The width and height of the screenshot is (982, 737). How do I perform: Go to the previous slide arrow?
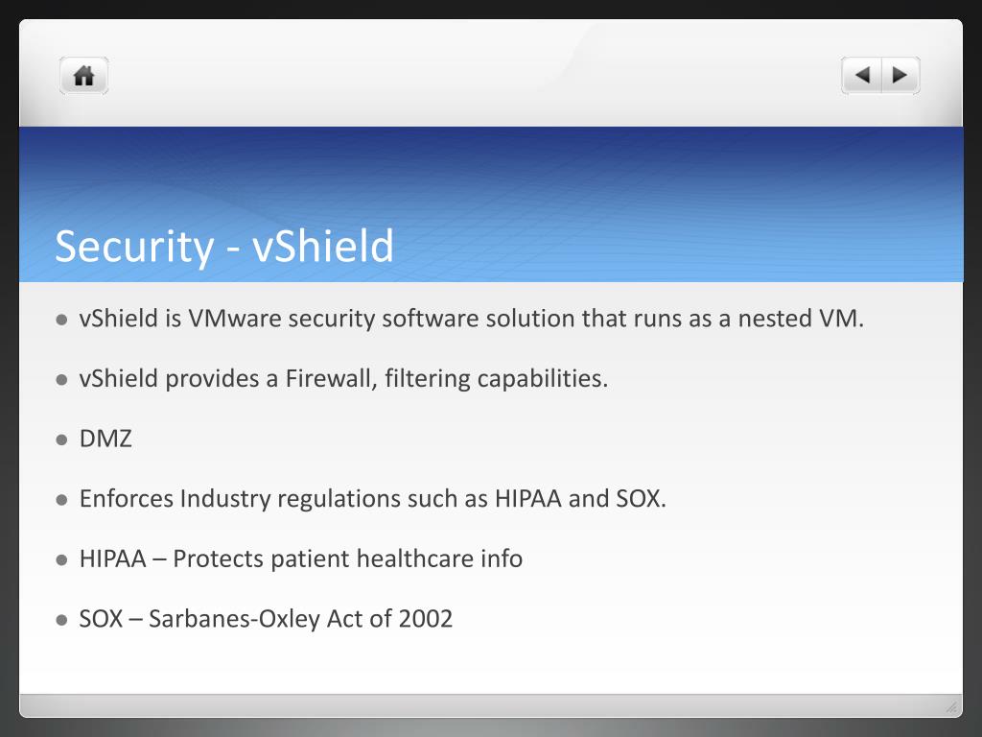pyautogui.click(x=862, y=76)
